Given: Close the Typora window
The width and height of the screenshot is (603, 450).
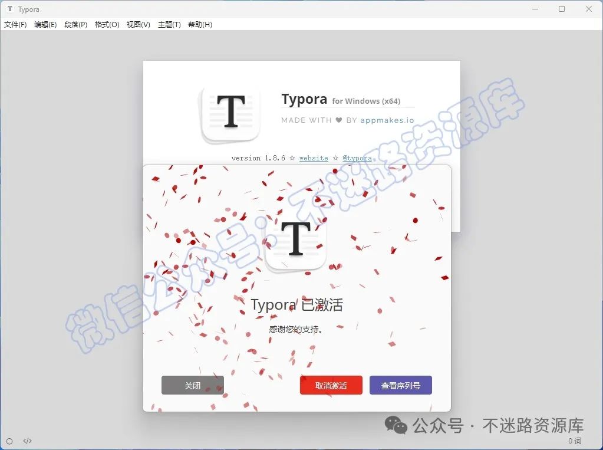Looking at the screenshot, I should (589, 9).
